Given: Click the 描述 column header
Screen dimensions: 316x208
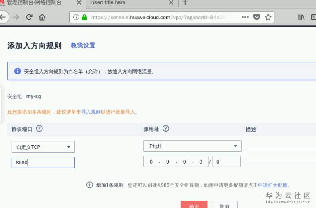Looking at the screenshot, I should point(251,129).
